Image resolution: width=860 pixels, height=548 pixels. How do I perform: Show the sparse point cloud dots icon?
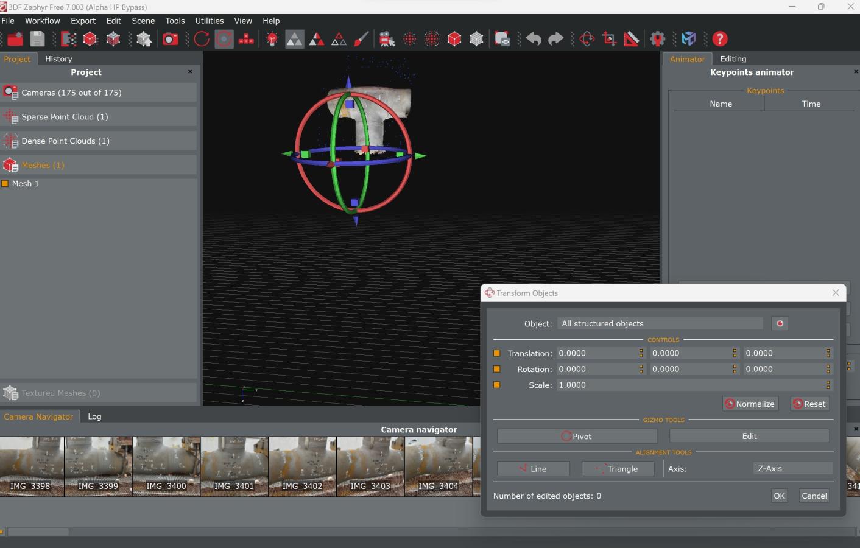[x=410, y=39]
